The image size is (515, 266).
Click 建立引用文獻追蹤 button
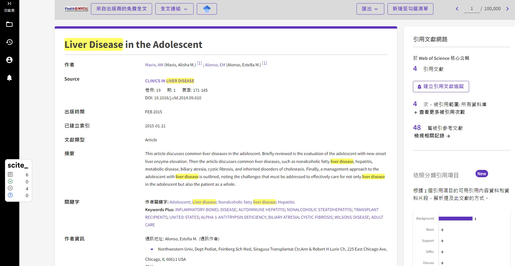coord(441,86)
